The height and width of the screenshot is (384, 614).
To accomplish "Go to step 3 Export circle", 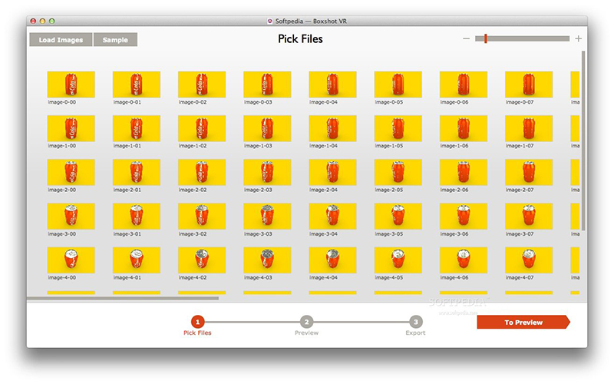I will (x=416, y=322).
